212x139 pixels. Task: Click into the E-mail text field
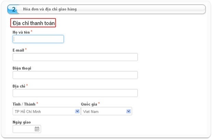pos(75,57)
